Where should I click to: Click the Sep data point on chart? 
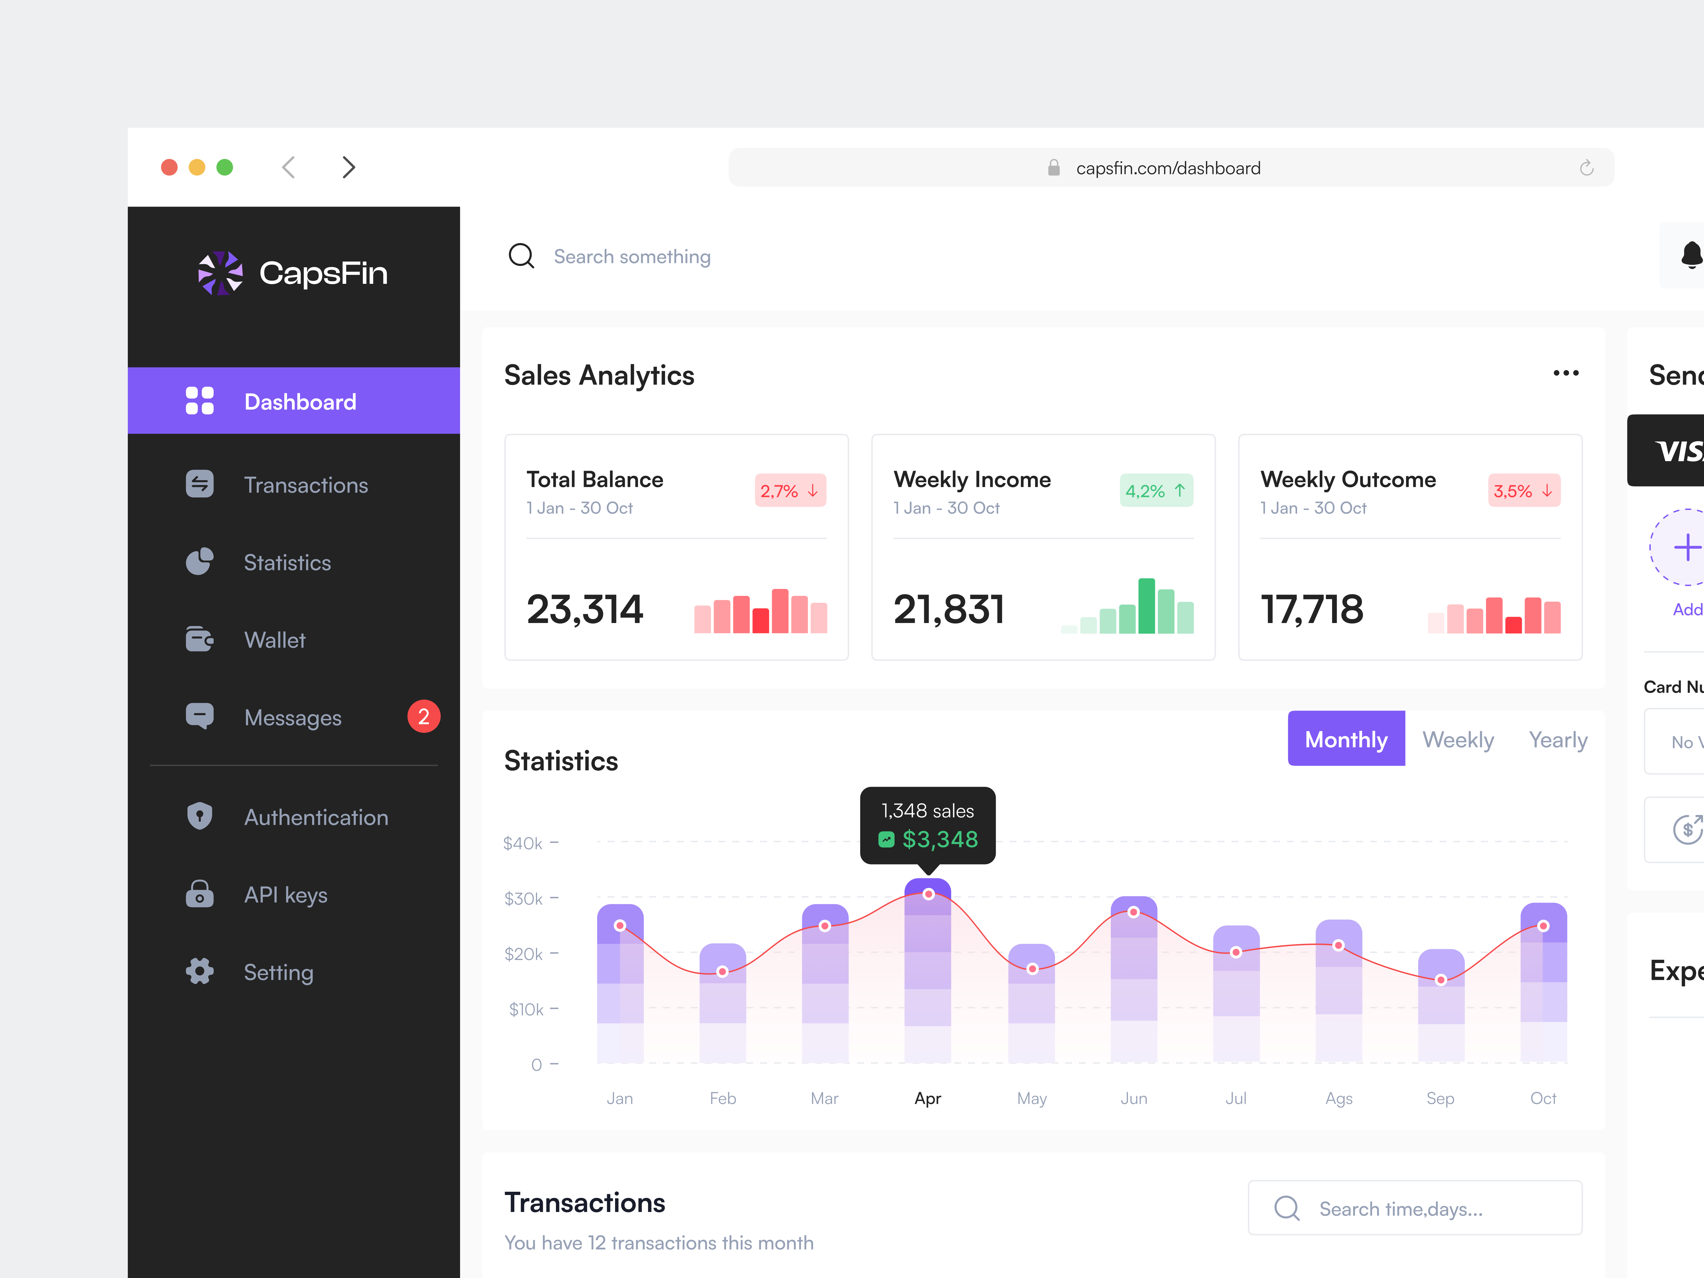pos(1440,980)
